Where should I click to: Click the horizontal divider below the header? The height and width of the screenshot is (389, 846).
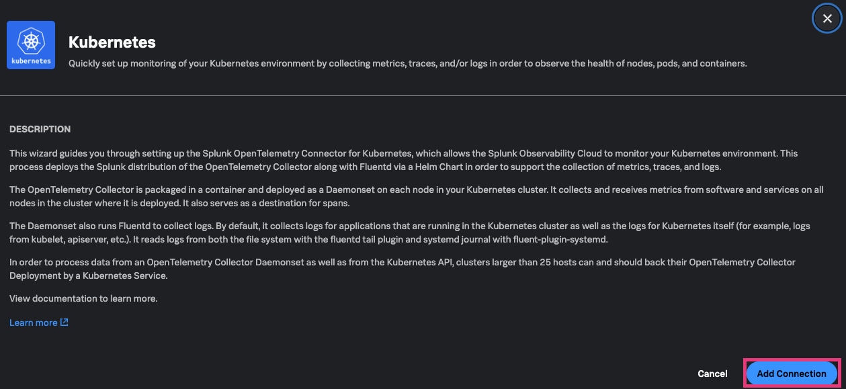click(x=423, y=95)
